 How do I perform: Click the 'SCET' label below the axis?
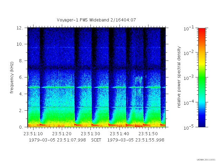coord(96,140)
